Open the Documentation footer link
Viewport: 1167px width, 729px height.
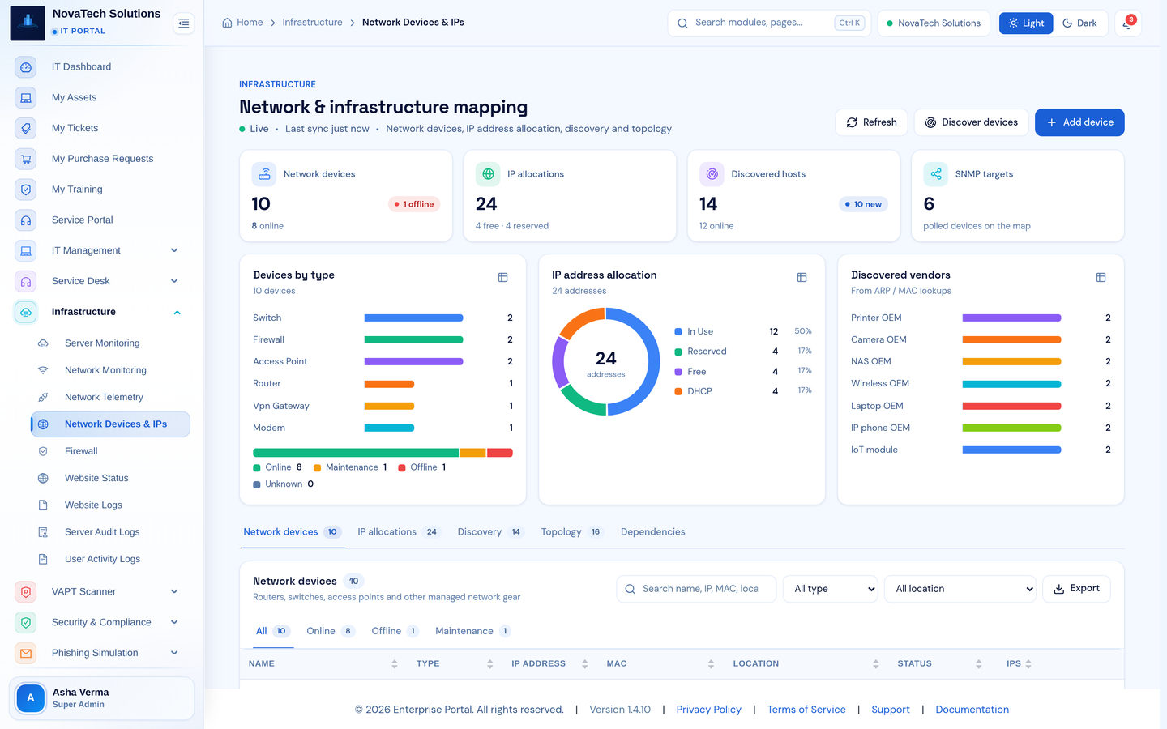coord(972,710)
